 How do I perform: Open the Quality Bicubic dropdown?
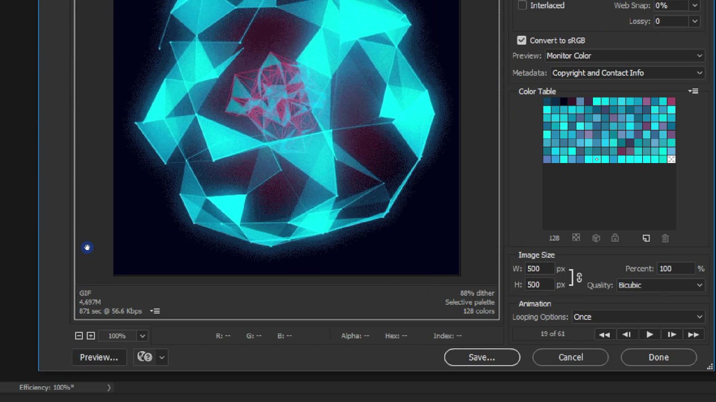coord(660,285)
